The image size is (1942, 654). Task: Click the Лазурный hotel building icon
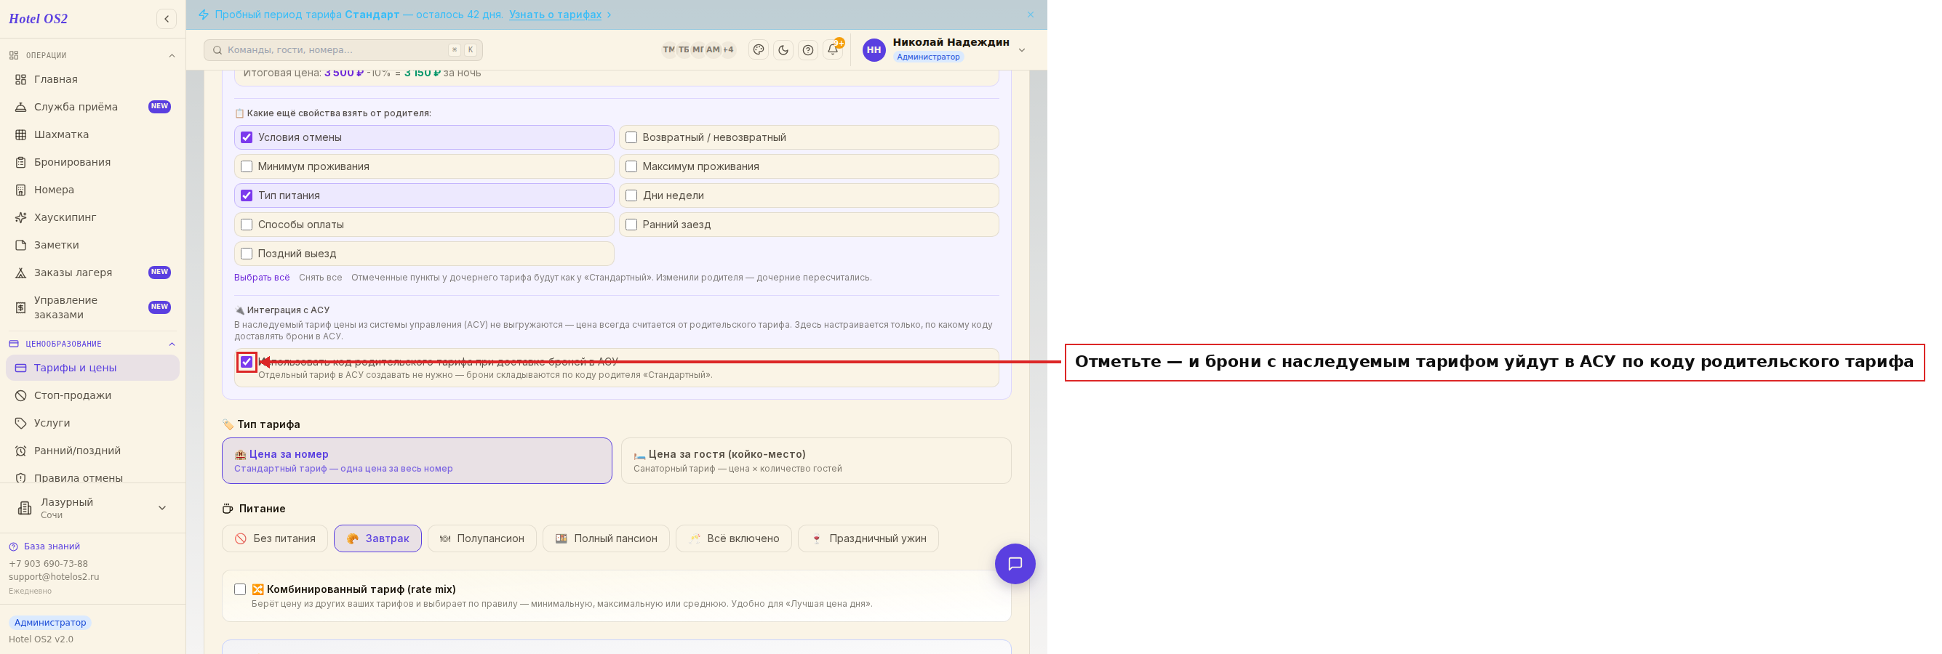pyautogui.click(x=25, y=508)
